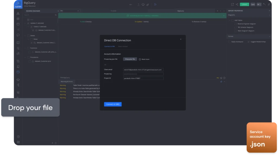Collapse the Diagrams section
The image size is (278, 155).
pyautogui.click(x=270, y=15)
